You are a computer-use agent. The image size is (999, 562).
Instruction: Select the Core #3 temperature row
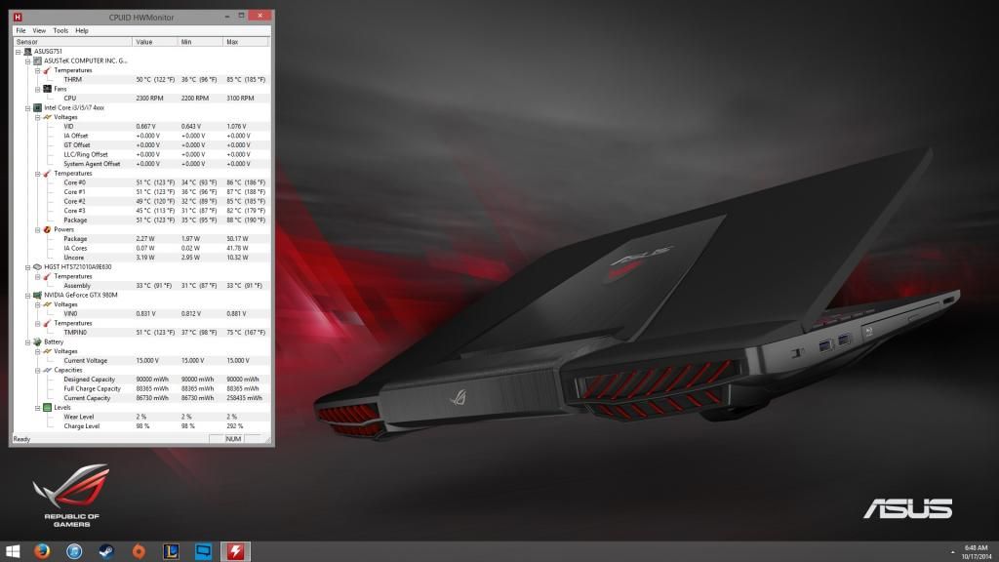coord(140,211)
